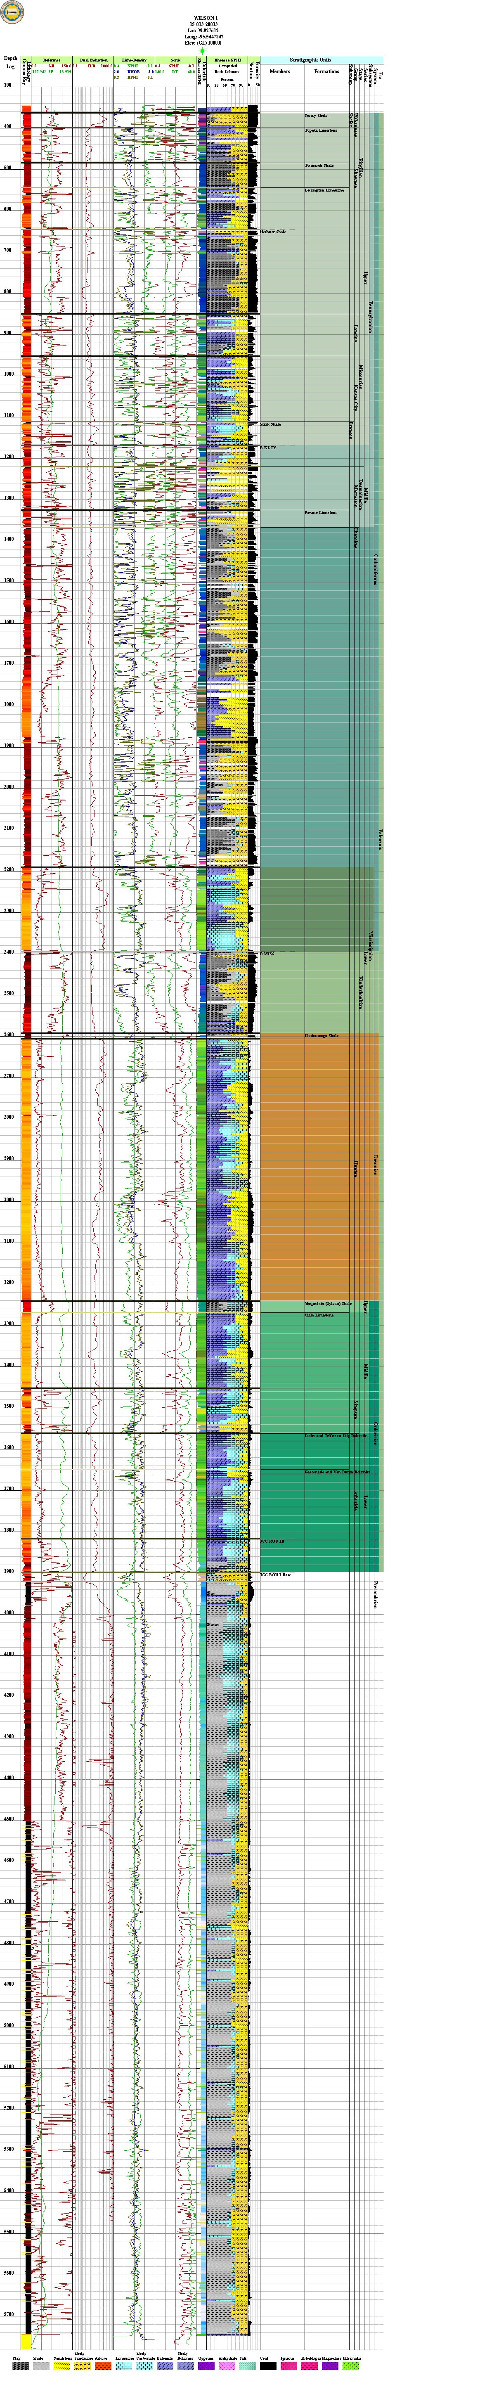Click the Lecompton Limestone formation label
This screenshot has height=2401, width=487.
pos(325,190)
